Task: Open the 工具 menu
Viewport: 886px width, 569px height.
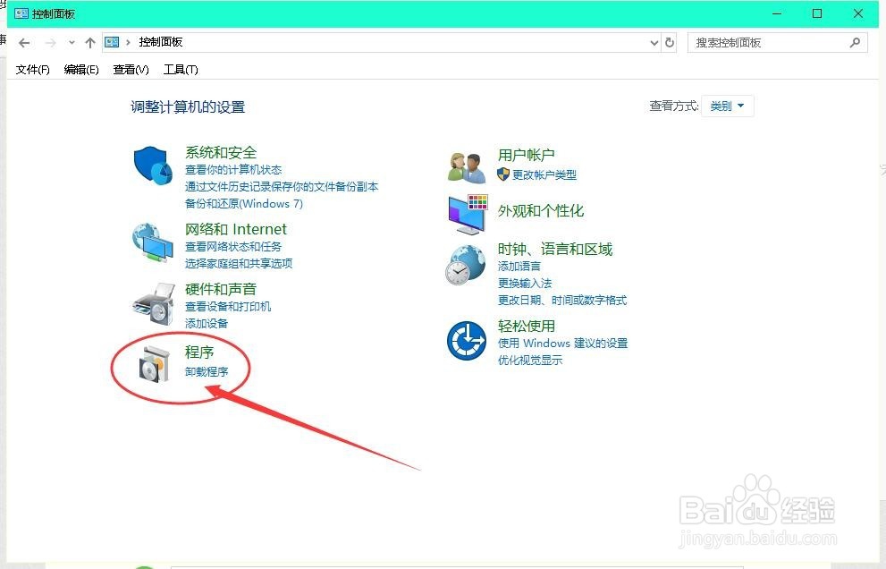Action: pos(180,69)
